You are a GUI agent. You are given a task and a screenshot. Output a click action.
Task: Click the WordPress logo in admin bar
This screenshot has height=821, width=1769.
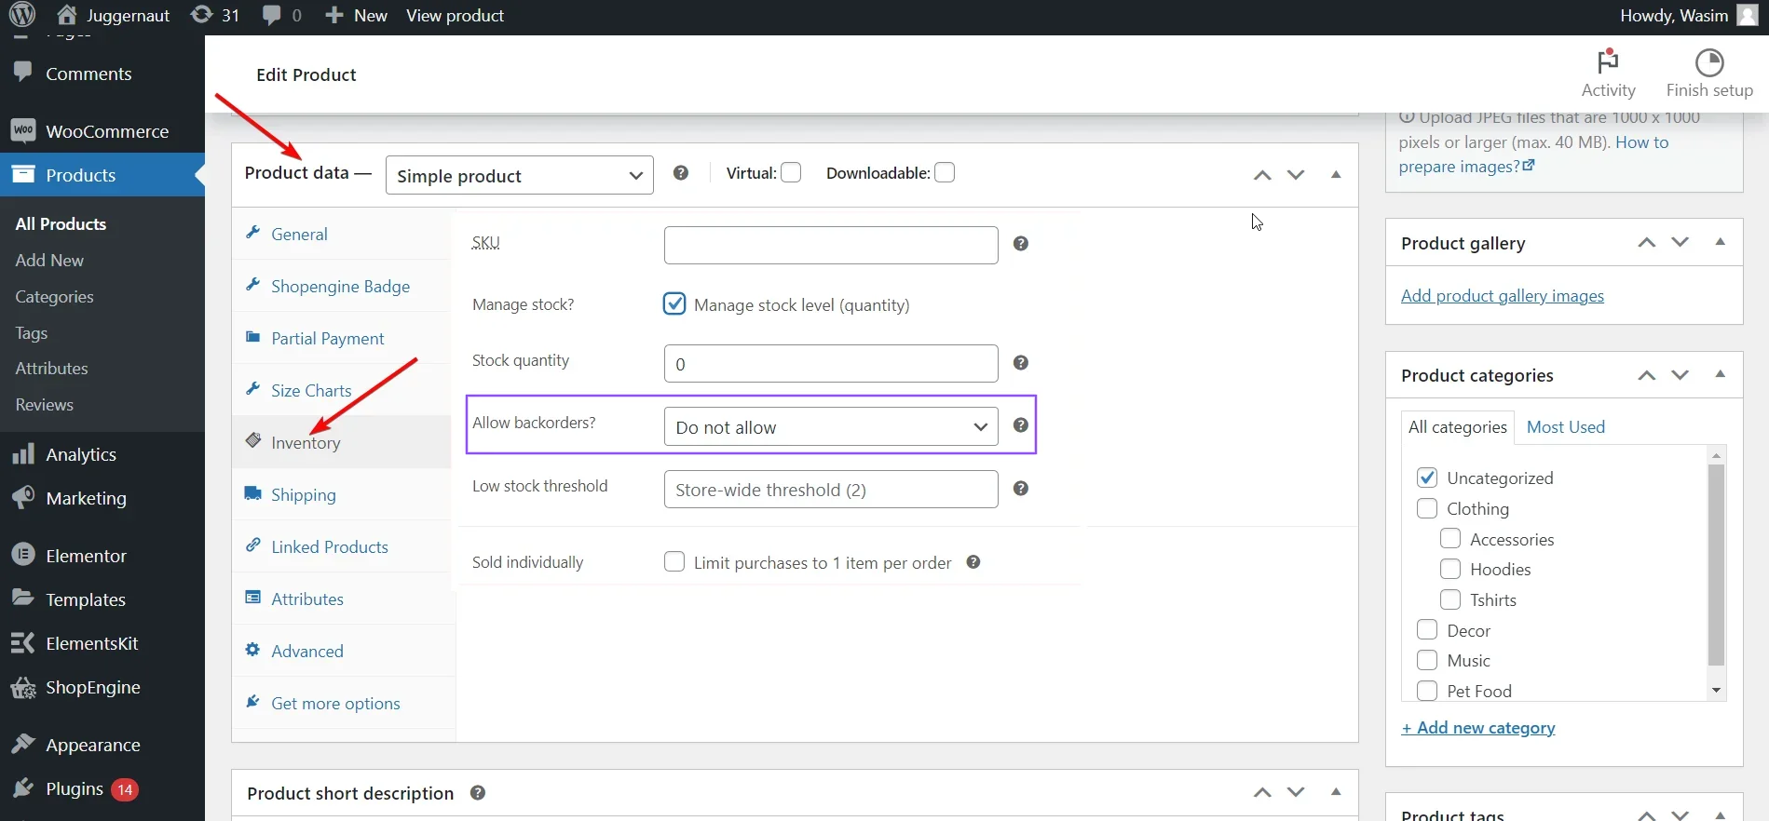(21, 15)
